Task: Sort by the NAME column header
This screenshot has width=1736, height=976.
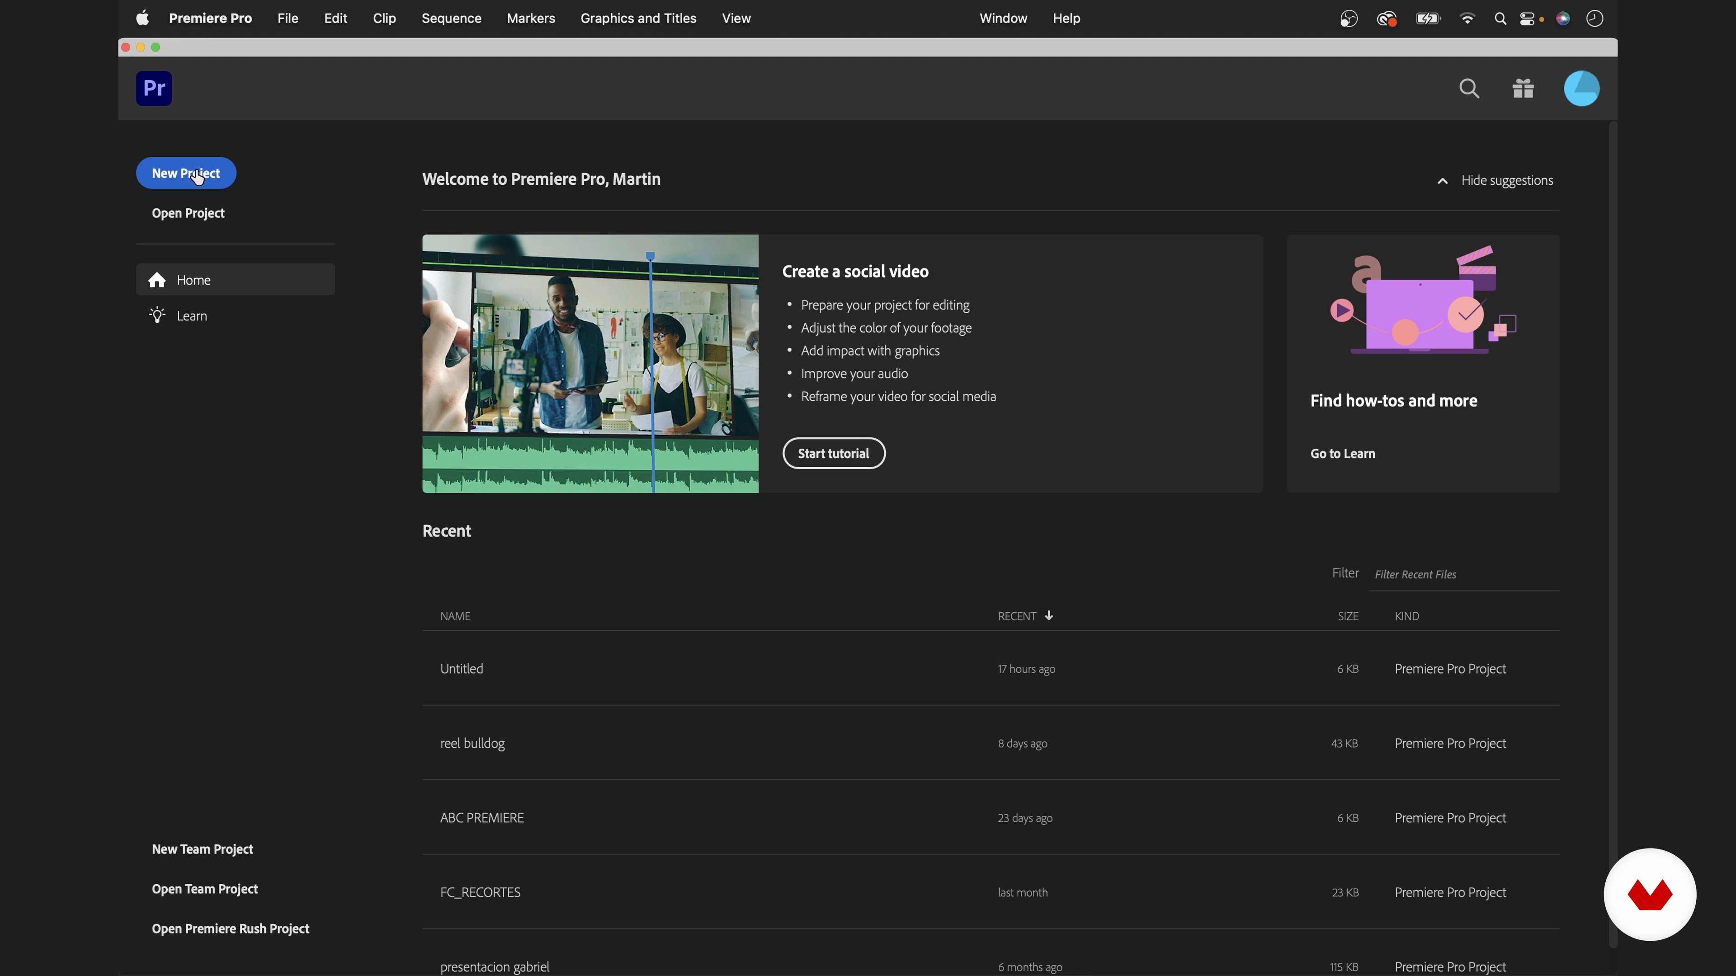Action: 455,616
